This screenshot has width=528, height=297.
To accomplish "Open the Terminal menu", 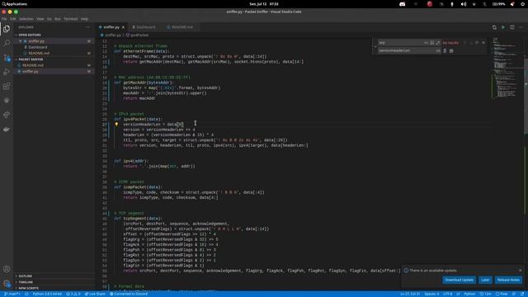I will (x=71, y=19).
